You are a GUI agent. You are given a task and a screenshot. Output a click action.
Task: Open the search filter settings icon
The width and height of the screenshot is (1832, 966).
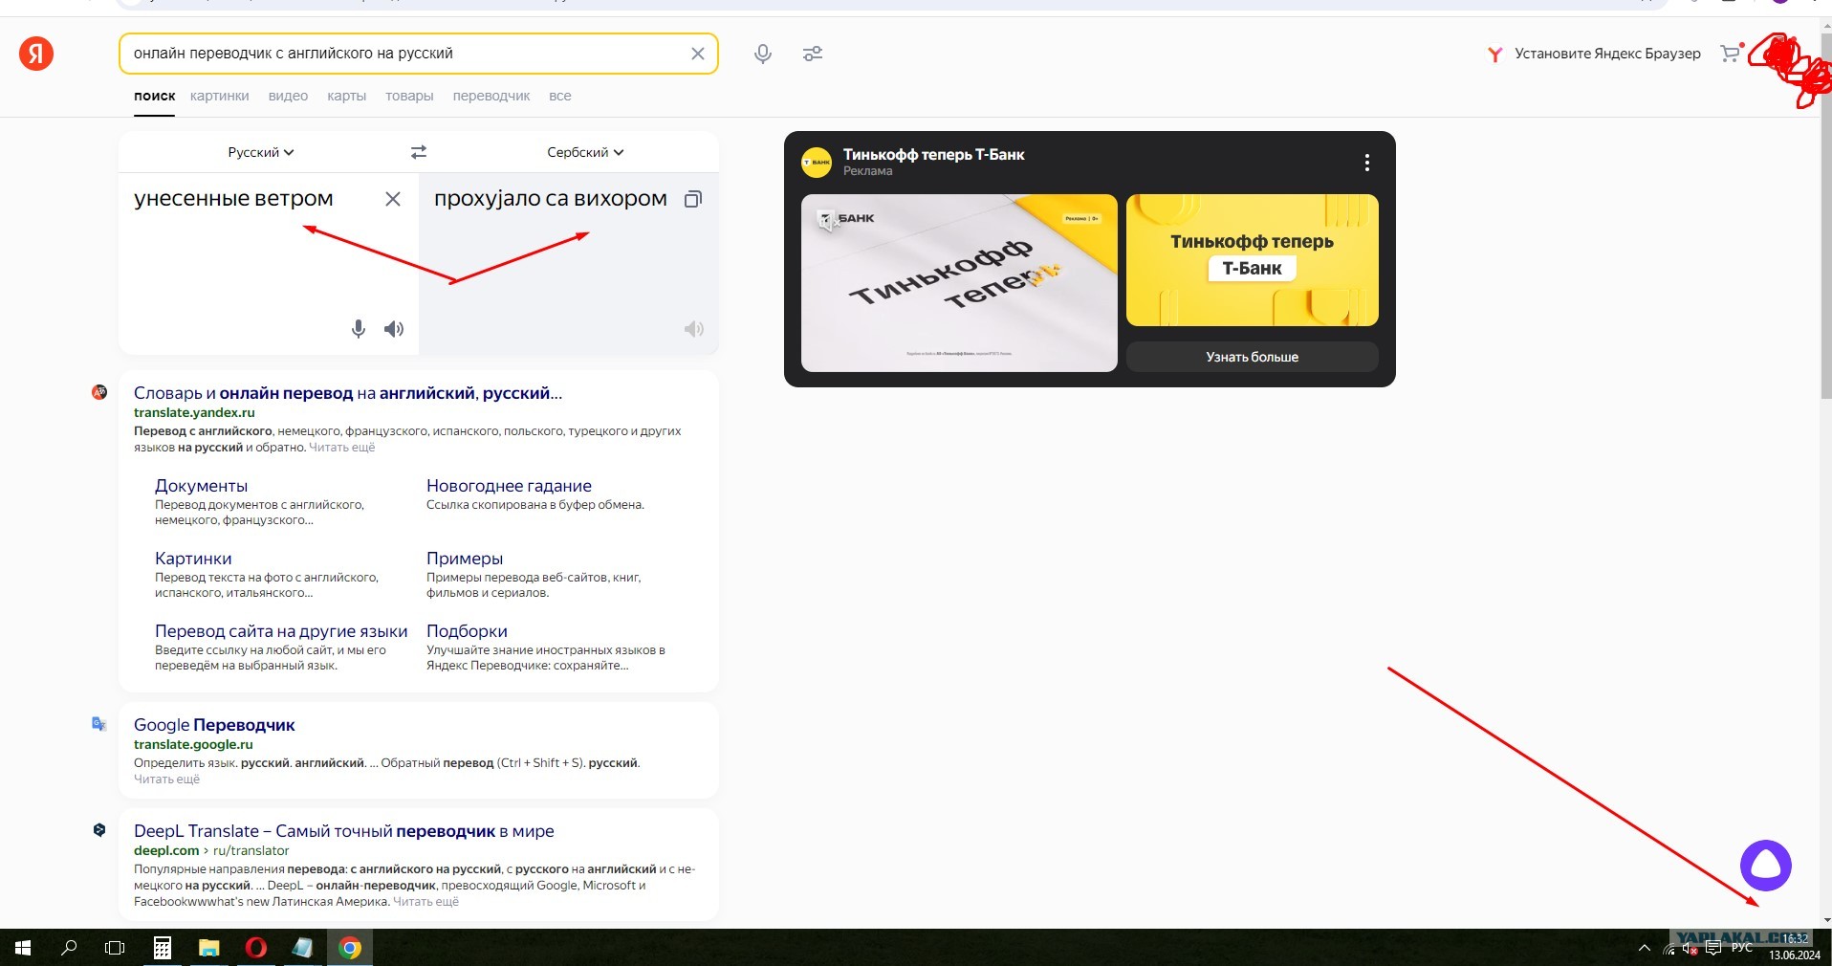(813, 54)
